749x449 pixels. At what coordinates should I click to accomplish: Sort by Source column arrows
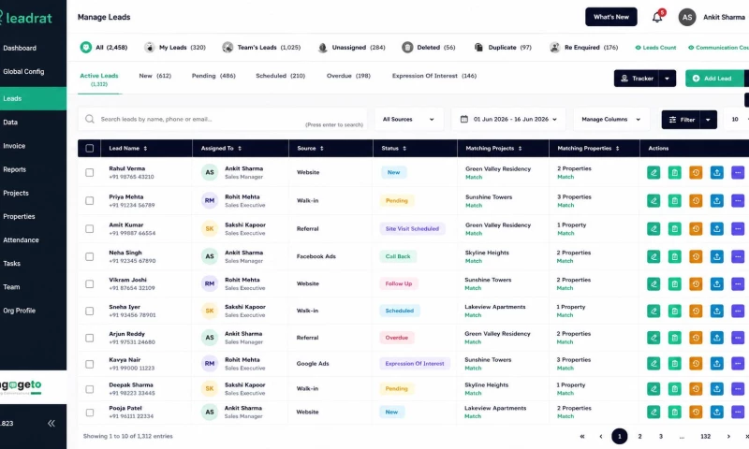point(322,149)
